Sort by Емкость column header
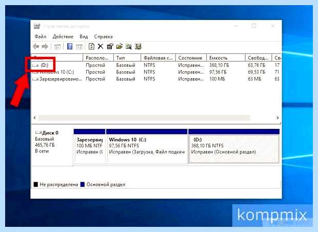The height and width of the screenshot is (232, 318). click(226, 58)
